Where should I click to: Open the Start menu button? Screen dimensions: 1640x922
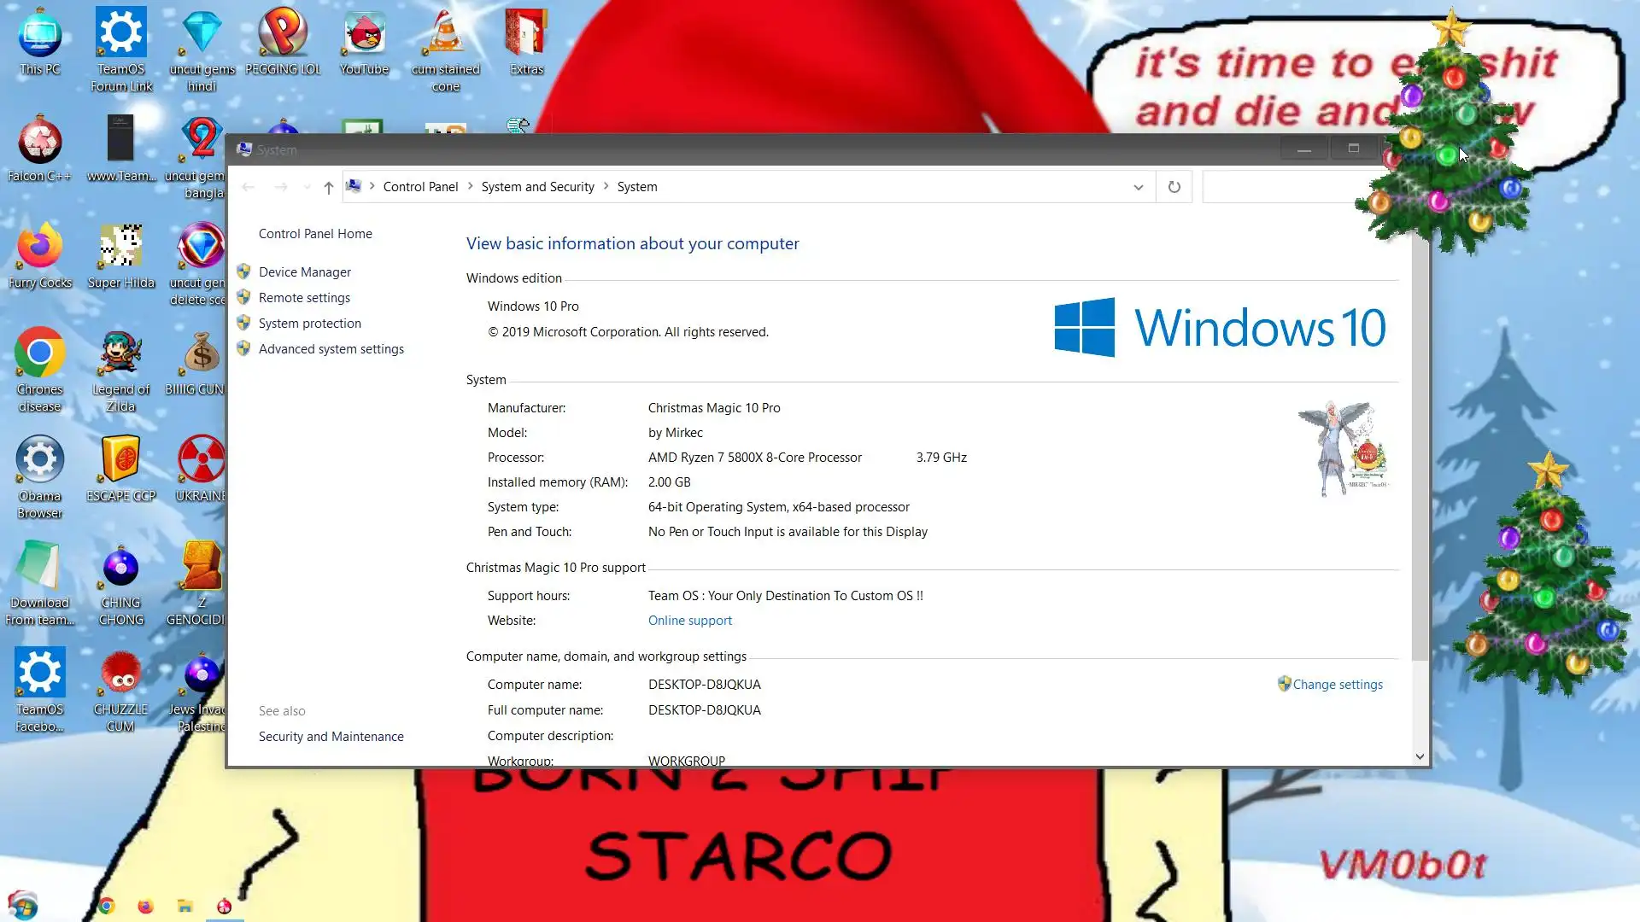[x=23, y=905]
